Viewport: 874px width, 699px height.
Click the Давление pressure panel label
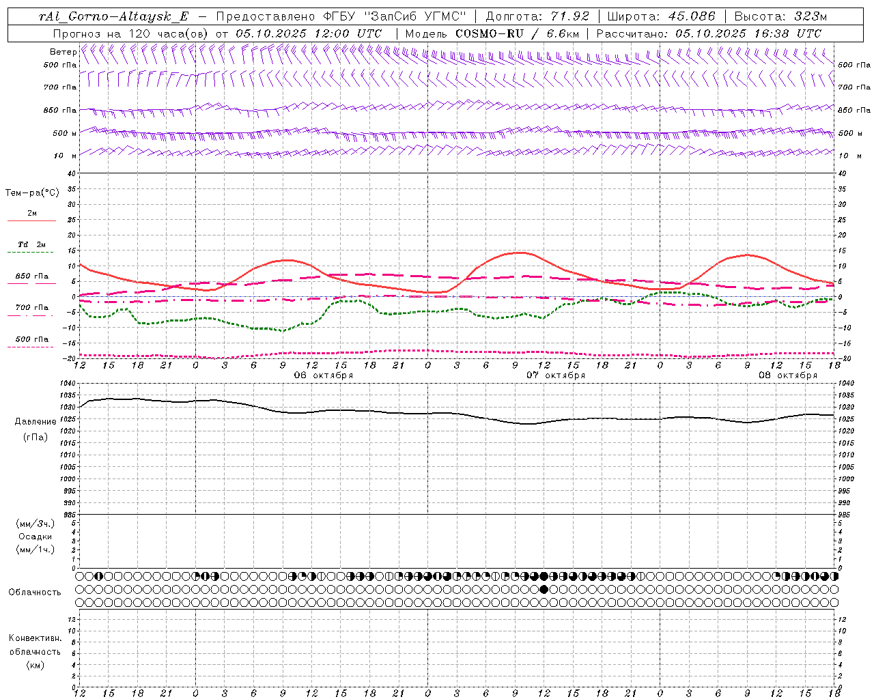(36, 421)
